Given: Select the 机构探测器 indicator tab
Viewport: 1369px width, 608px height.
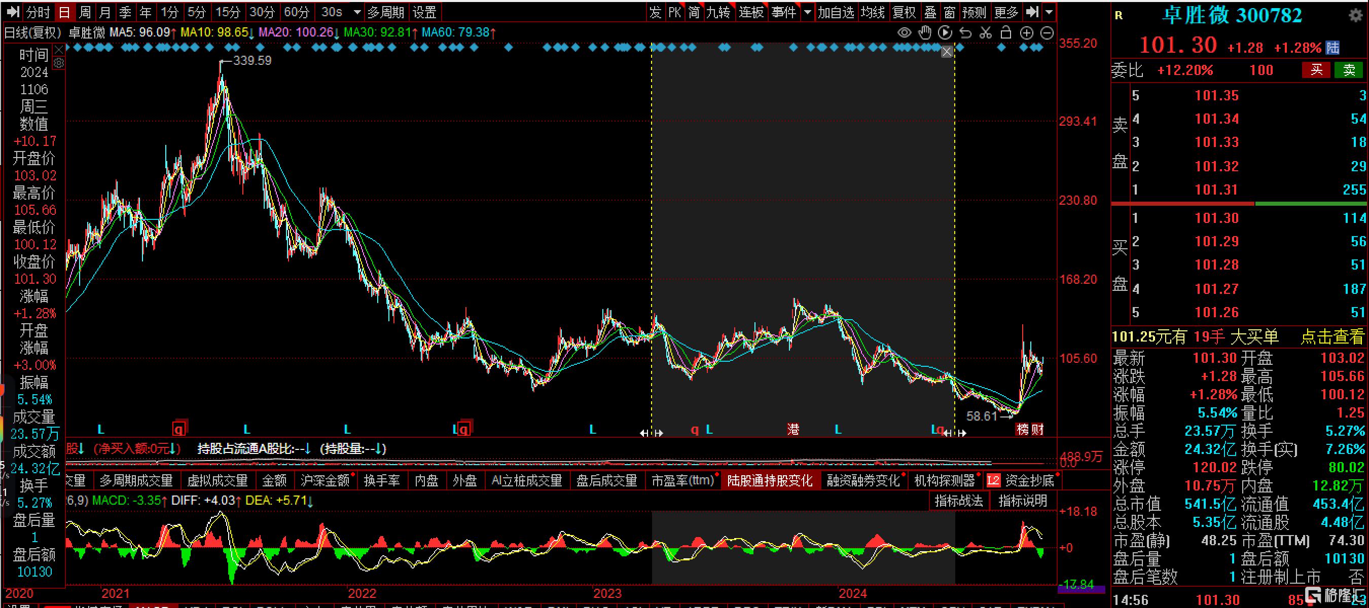Looking at the screenshot, I should (945, 480).
